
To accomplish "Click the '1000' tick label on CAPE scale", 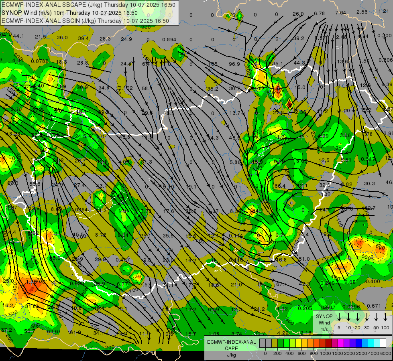I will (326, 353).
